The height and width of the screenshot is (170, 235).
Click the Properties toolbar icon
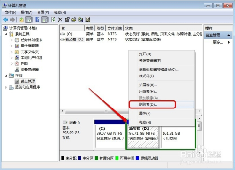point(67,20)
